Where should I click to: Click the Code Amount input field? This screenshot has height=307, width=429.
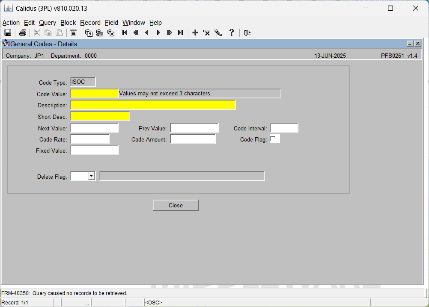click(x=193, y=139)
